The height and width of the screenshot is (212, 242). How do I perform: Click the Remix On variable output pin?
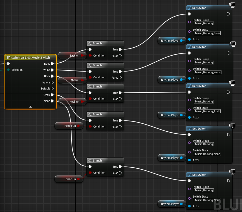coord(78,126)
